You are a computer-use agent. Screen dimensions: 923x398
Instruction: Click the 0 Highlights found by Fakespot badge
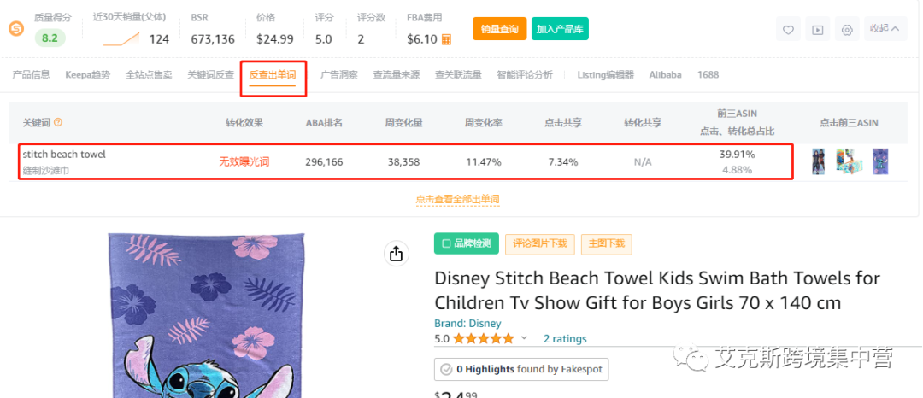coord(521,369)
